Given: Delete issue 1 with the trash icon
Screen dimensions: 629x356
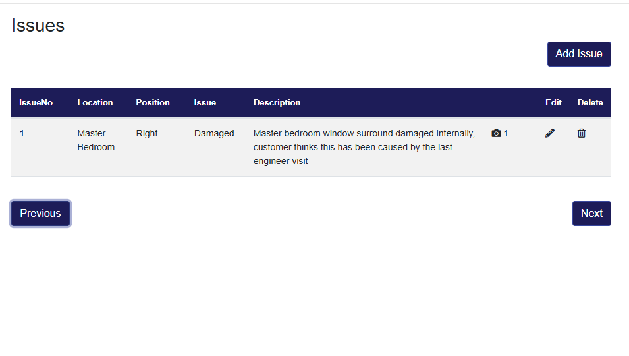Looking at the screenshot, I should coord(582,133).
